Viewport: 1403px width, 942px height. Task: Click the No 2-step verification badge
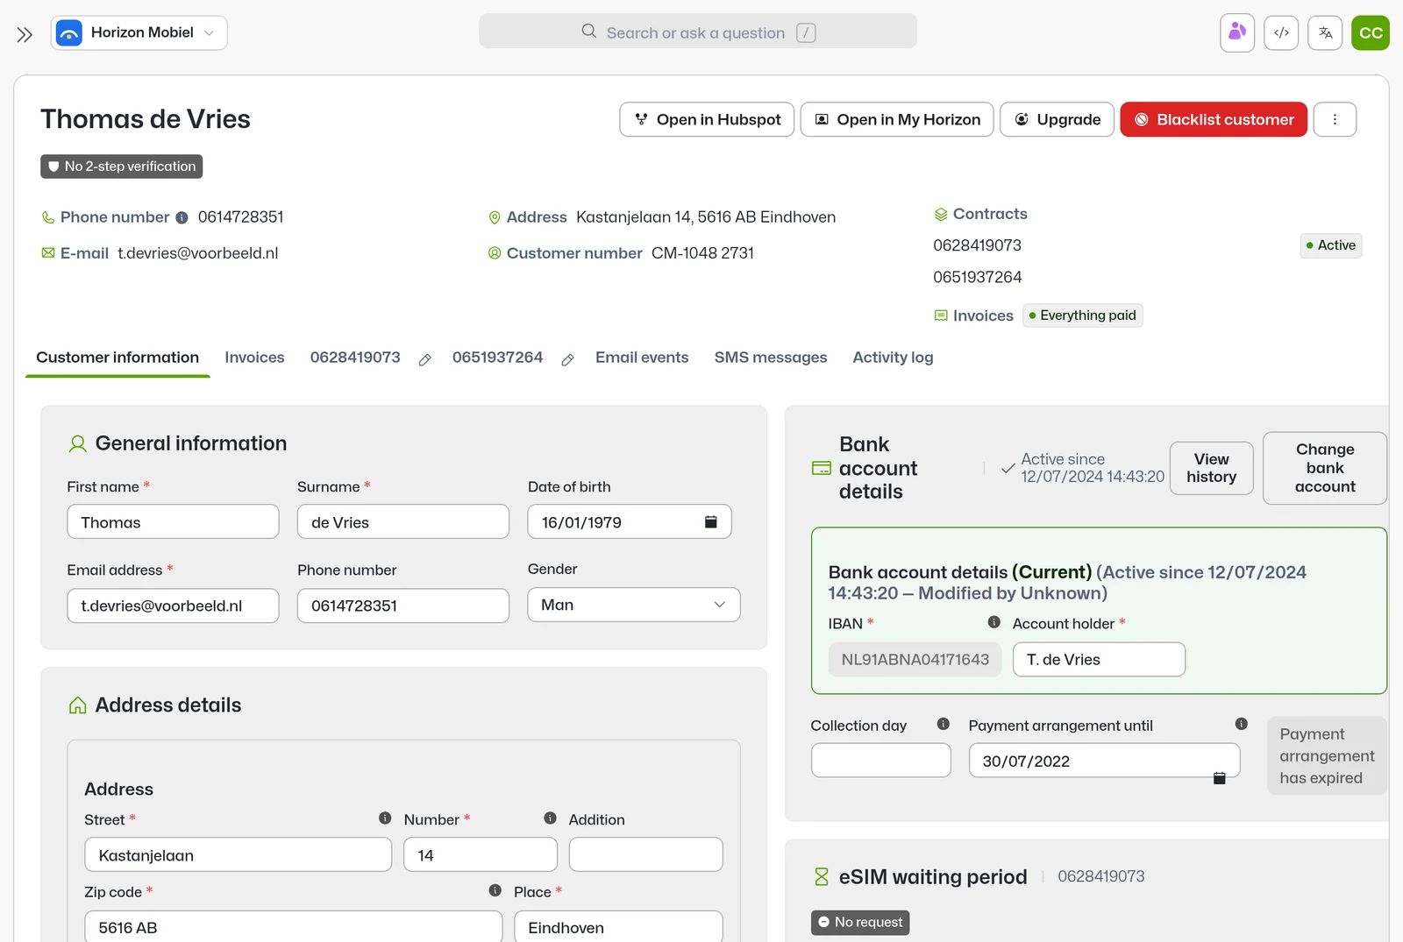click(122, 166)
